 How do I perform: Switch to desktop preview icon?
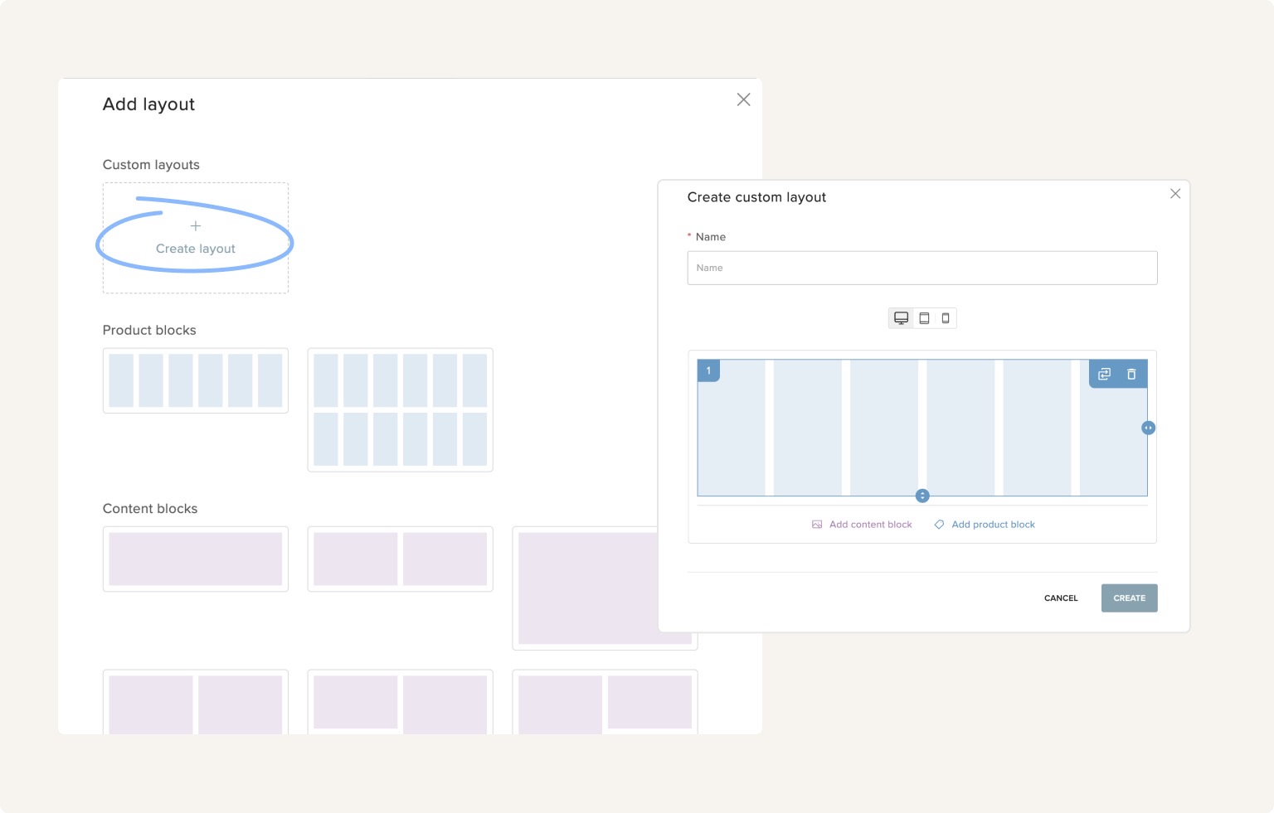tap(901, 318)
